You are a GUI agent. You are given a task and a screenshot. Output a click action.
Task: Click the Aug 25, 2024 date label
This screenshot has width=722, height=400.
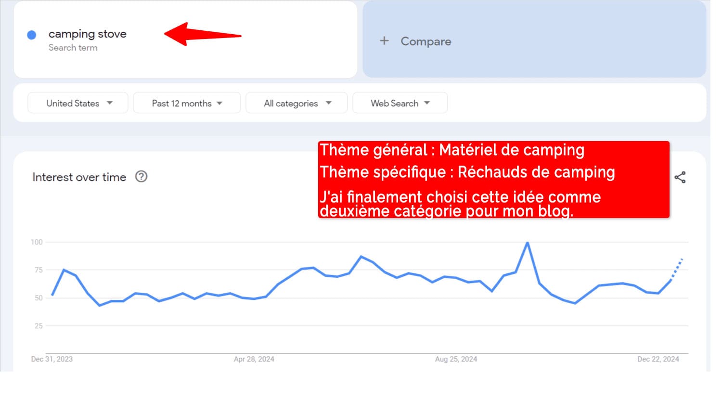coord(456,359)
